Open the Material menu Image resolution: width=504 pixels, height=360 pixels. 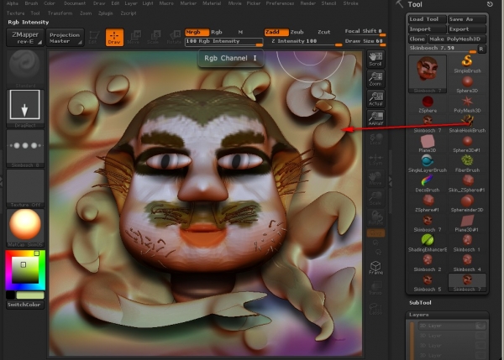point(212,3)
